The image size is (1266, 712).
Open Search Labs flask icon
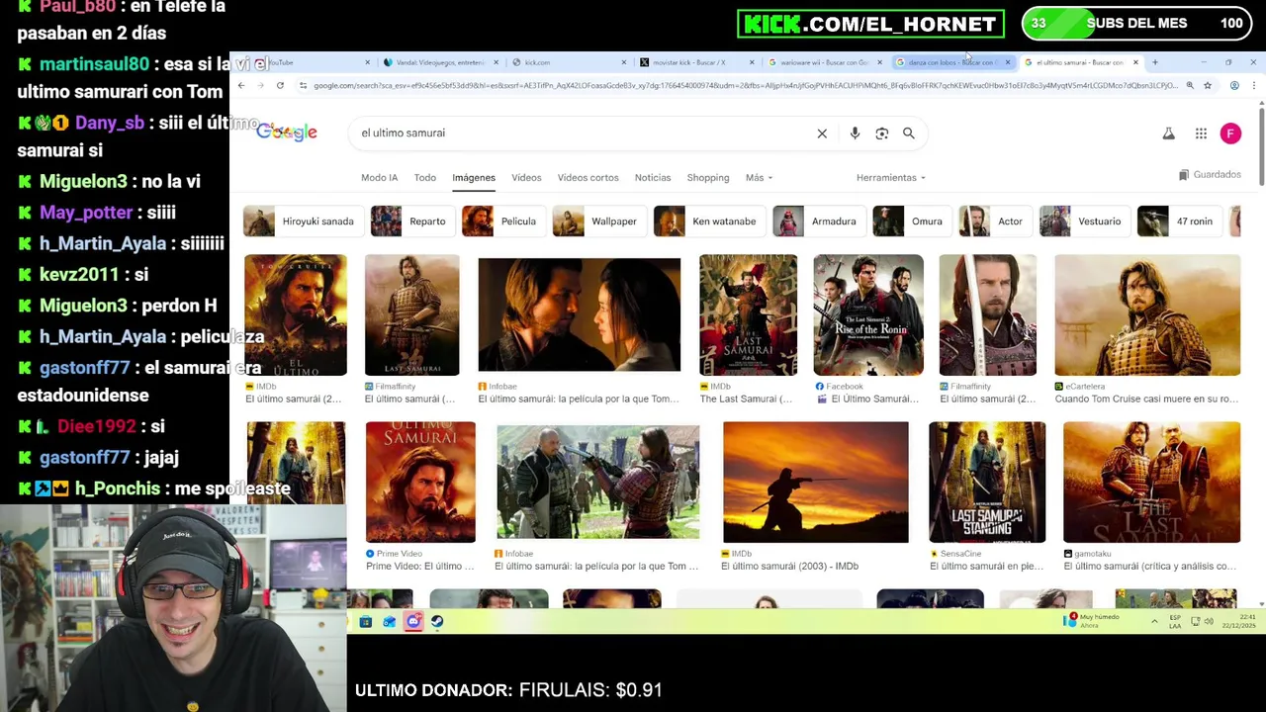point(1168,133)
